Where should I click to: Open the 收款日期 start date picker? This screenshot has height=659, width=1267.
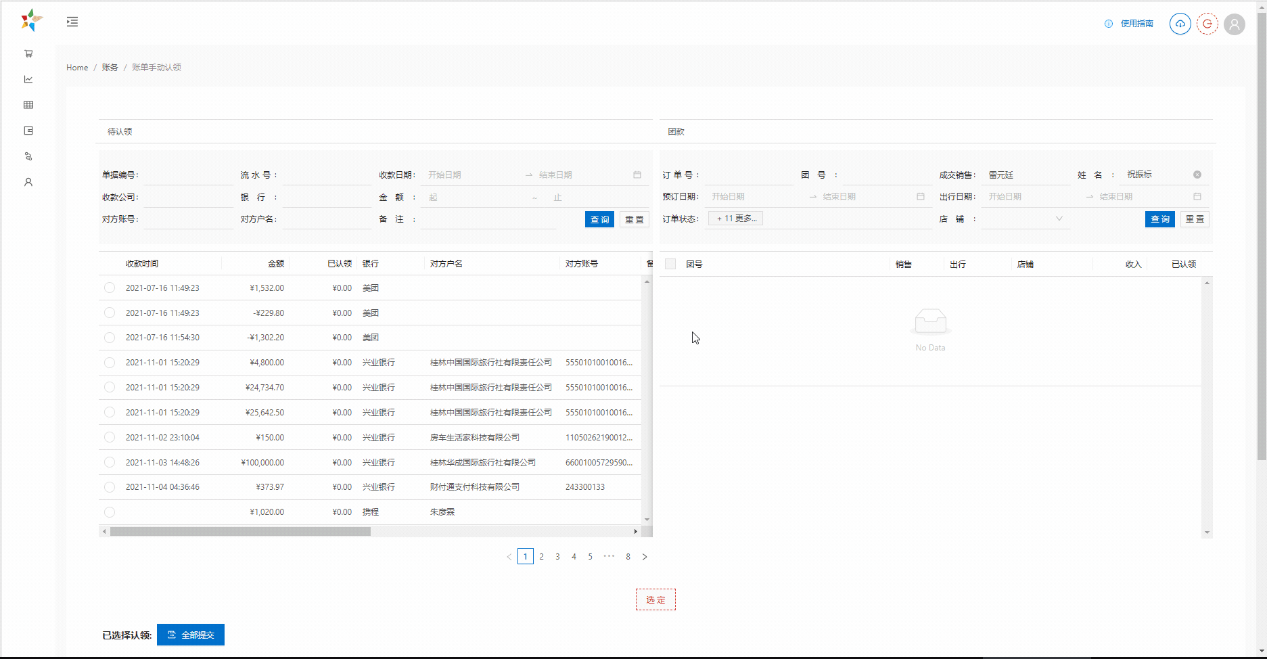pos(471,175)
